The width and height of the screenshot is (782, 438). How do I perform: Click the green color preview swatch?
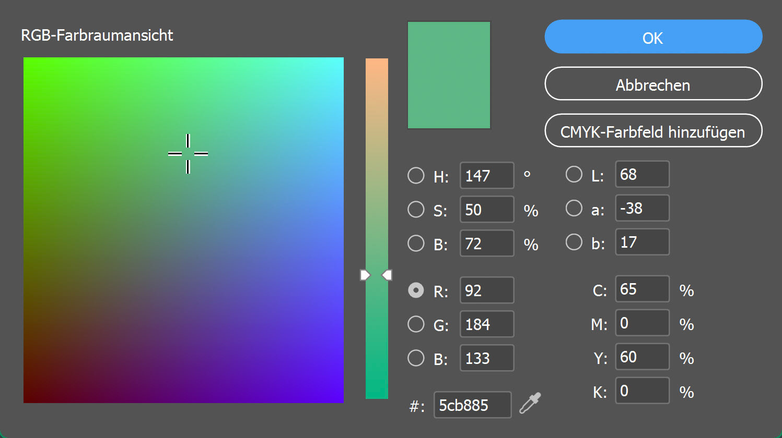[449, 75]
